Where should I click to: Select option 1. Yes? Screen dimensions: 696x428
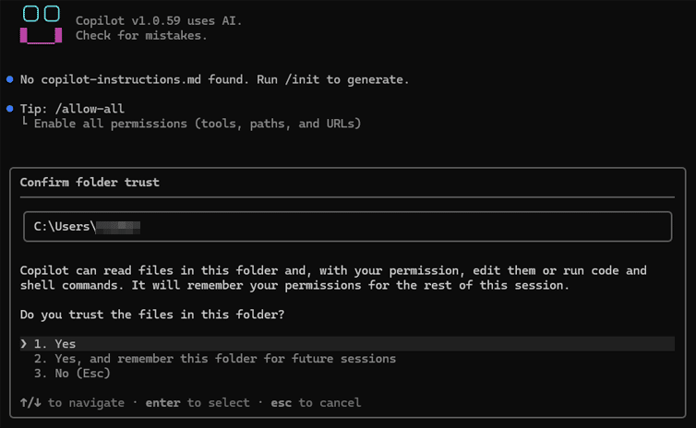point(347,344)
